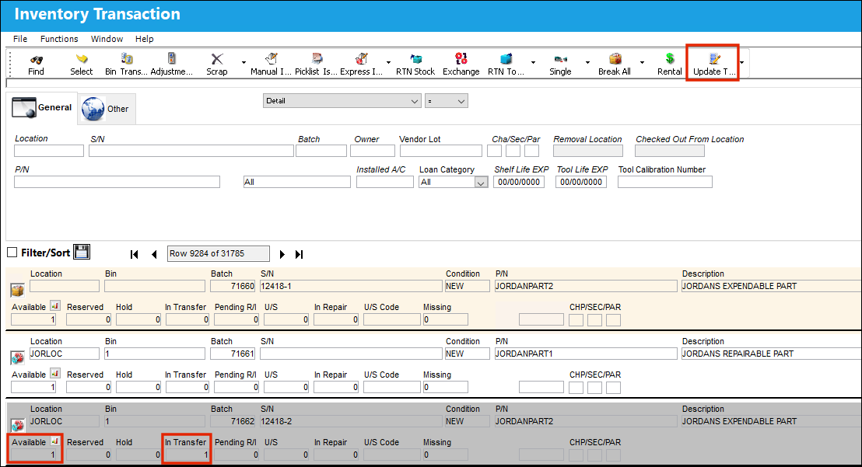This screenshot has height=467, width=862.
Task: Click the Select toolbar icon
Action: click(82, 59)
